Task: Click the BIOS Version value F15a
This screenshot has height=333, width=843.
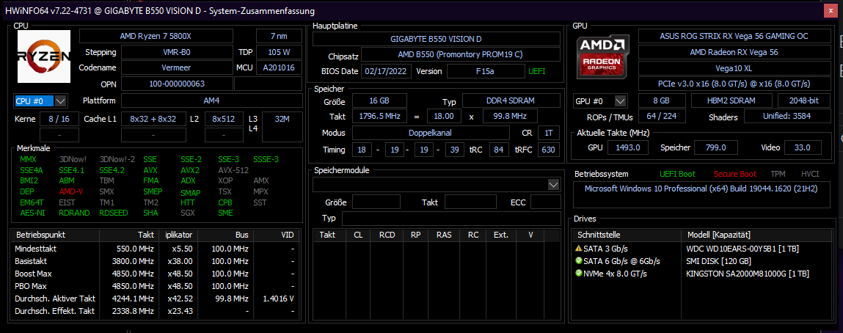Action: 486,71
